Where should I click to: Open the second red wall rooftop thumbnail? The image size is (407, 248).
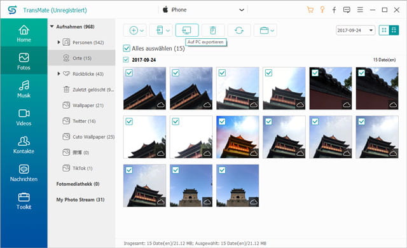377,88
